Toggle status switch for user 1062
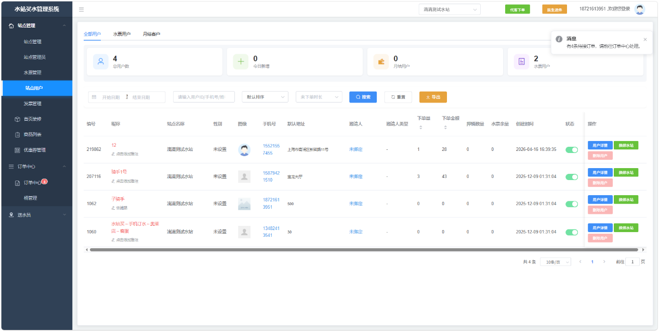This screenshot has height=331, width=659. coord(572,204)
